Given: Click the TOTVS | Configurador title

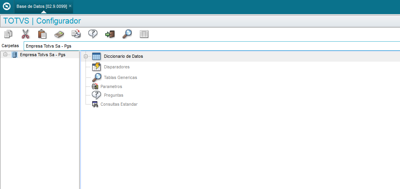Looking at the screenshot, I should tap(42, 21).
